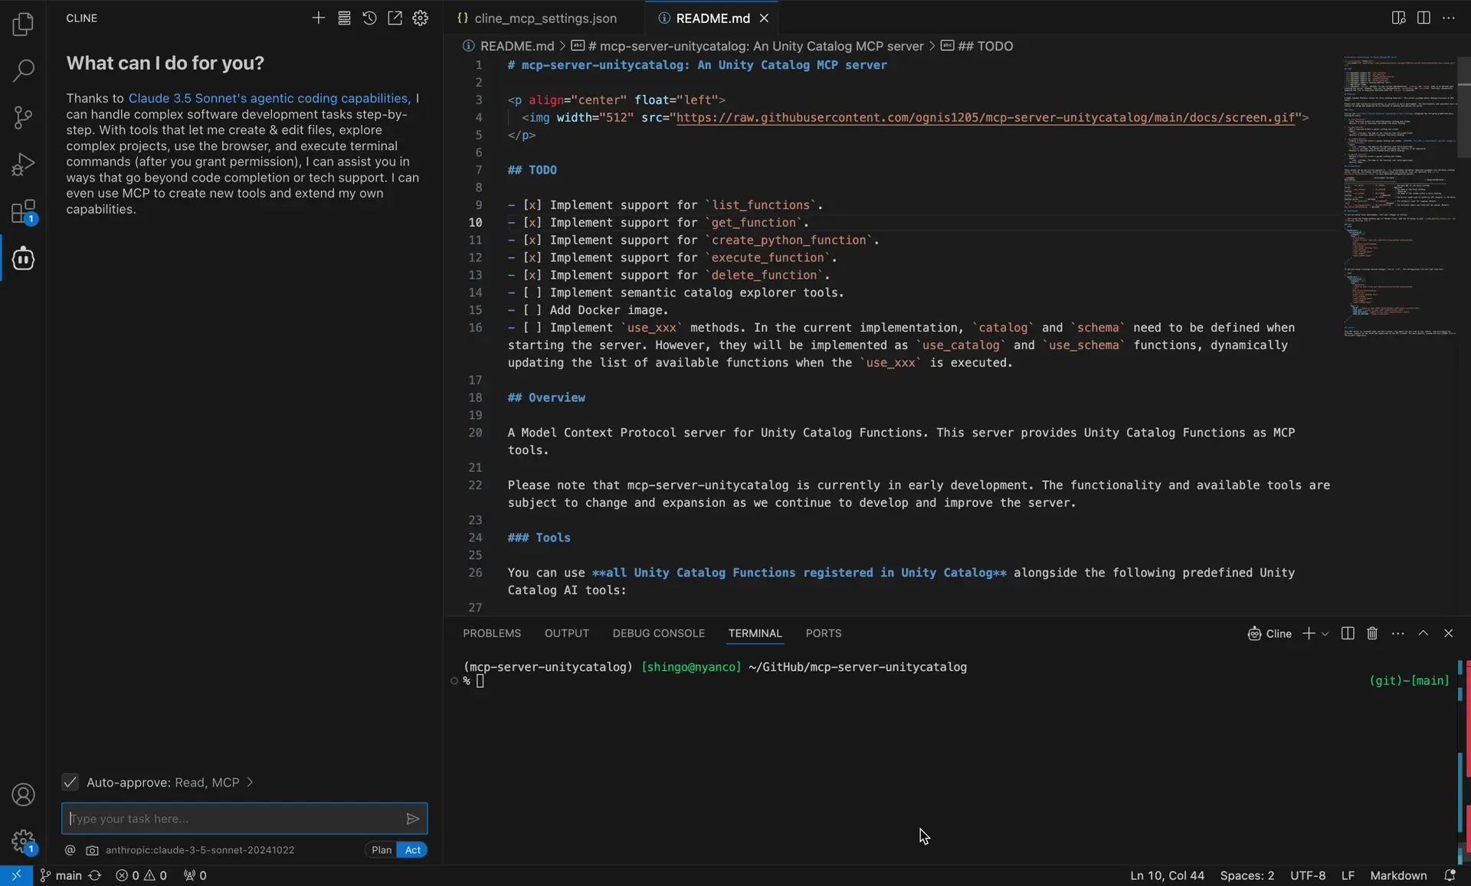Open the Cline settings gear
1471x886 pixels.
pos(420,18)
